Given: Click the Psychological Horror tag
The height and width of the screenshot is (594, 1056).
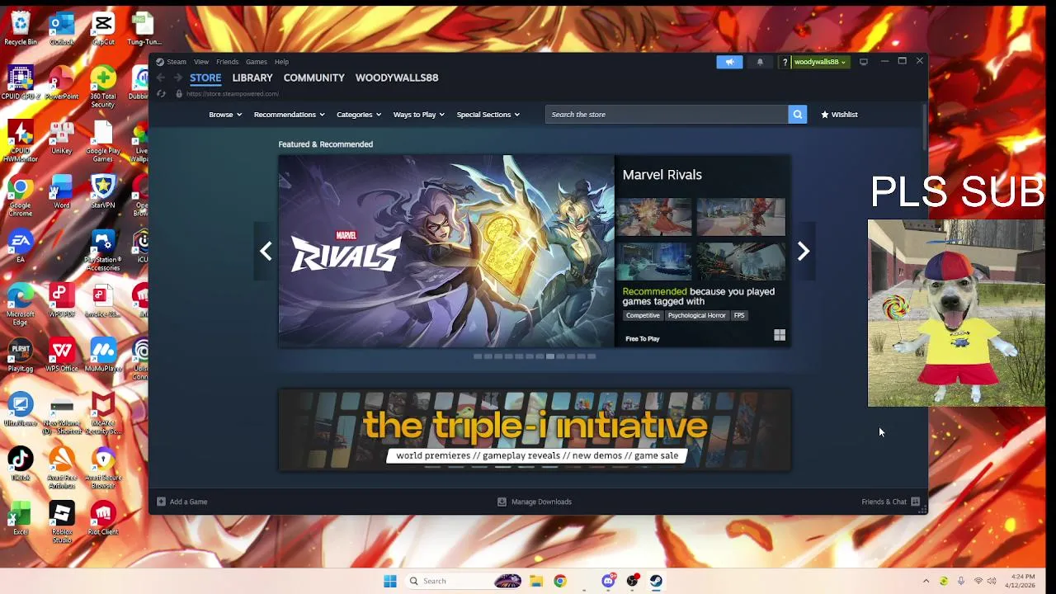Looking at the screenshot, I should [x=697, y=315].
